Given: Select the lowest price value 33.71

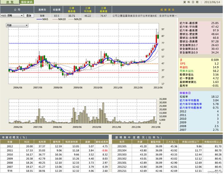Looking at the screenshot, I should [72, 16].
